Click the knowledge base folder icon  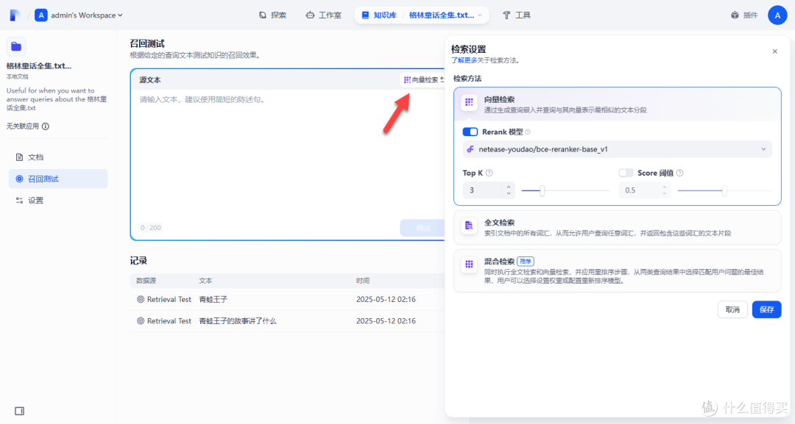16,46
